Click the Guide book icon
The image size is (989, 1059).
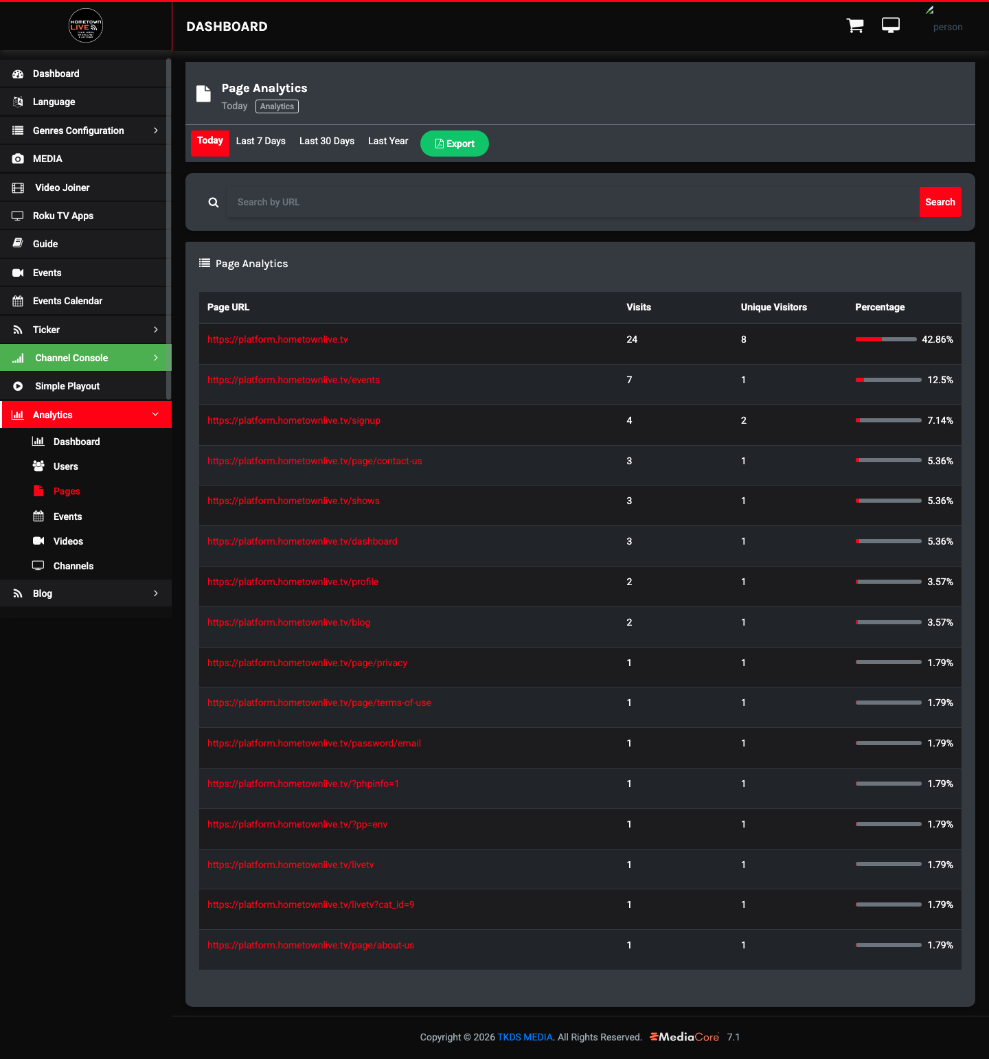18,244
